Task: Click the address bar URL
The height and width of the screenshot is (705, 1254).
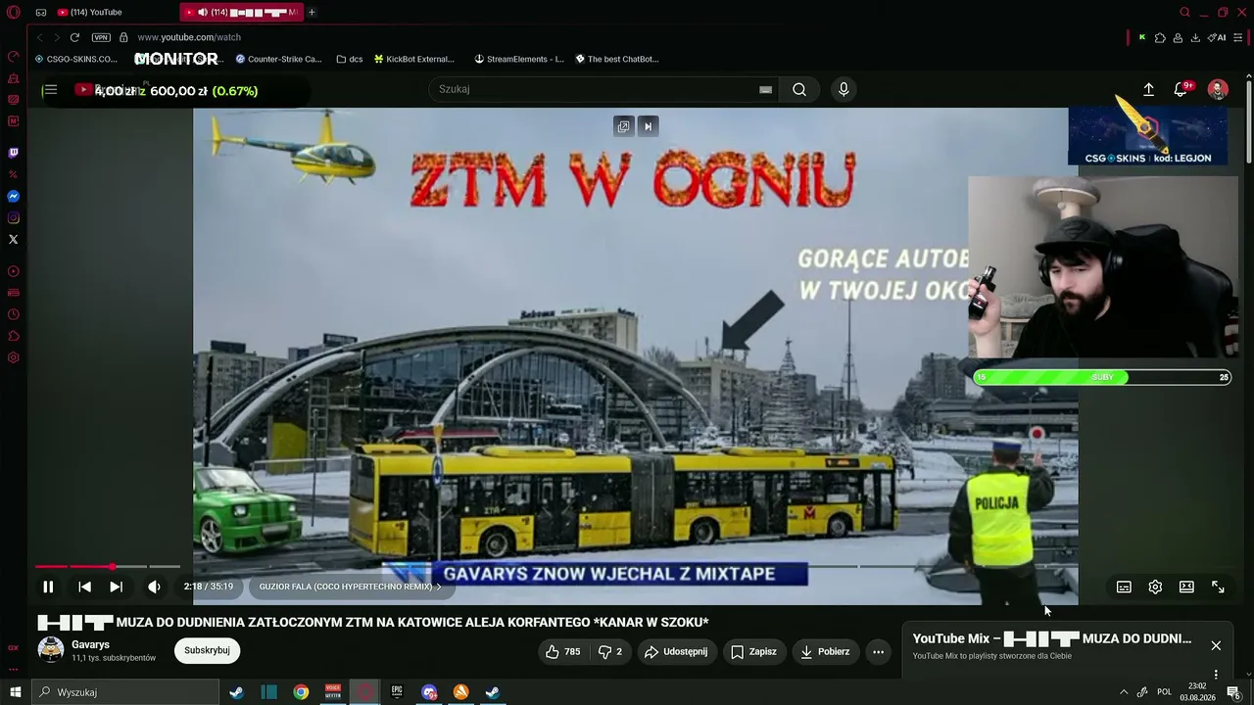Action: (189, 37)
